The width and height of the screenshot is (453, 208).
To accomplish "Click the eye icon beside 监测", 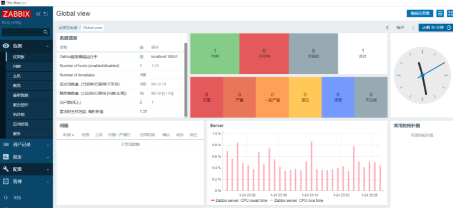I will click(x=6, y=46).
